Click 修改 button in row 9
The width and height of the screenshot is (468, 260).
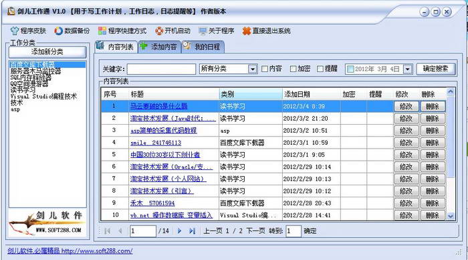(406, 203)
